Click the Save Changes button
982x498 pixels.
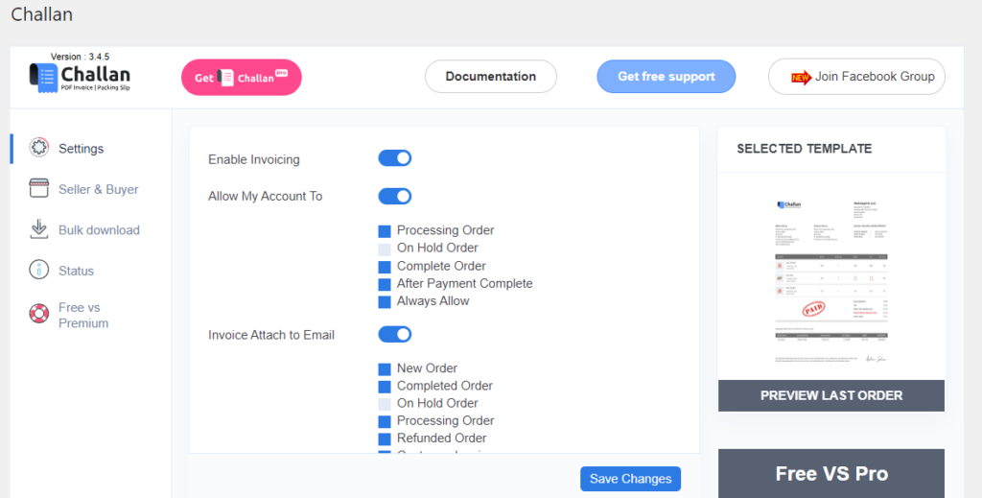(630, 479)
